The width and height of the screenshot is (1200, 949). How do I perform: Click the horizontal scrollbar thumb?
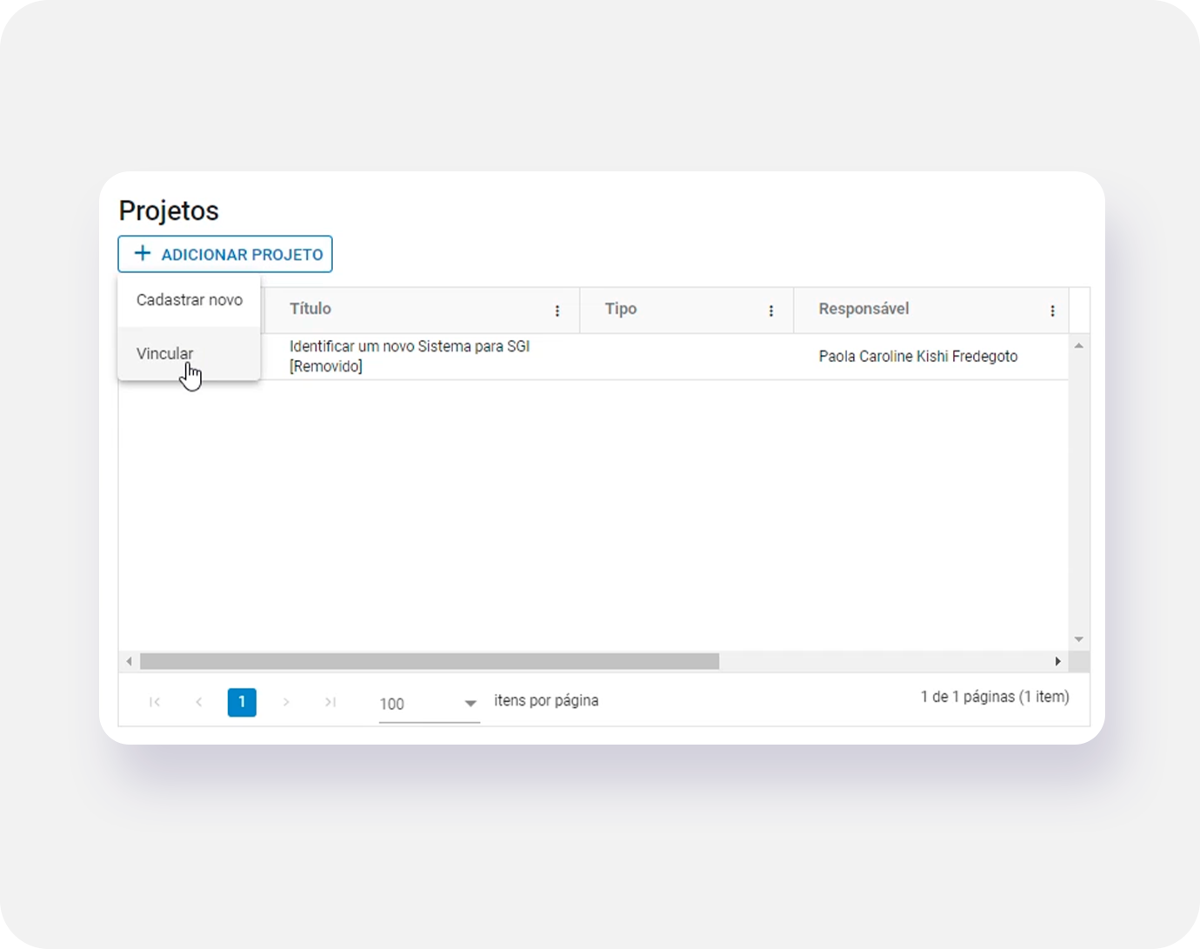tap(430, 662)
